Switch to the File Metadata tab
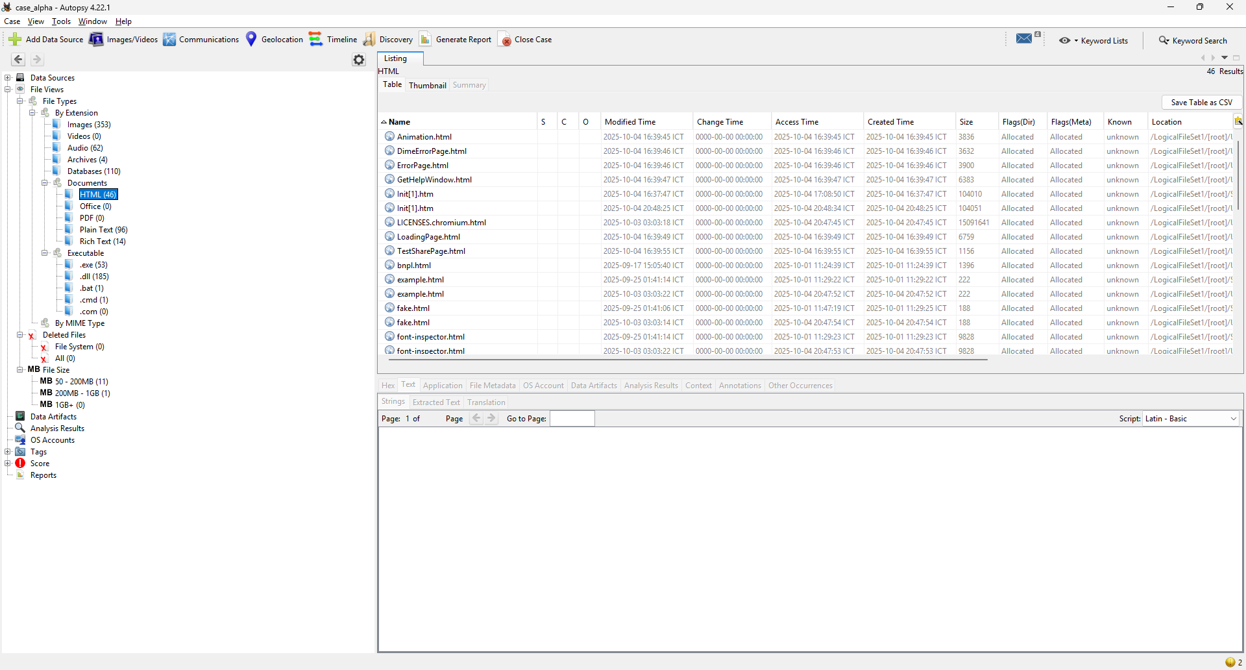 493,385
